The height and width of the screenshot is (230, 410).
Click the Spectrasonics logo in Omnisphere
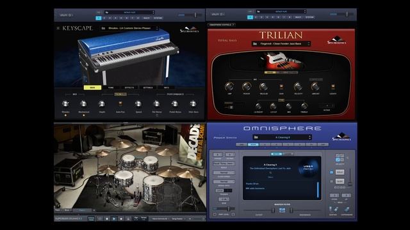341,137
